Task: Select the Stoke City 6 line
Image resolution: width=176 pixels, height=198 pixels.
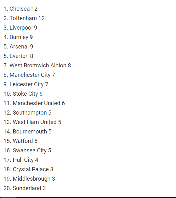Action: click(23, 94)
